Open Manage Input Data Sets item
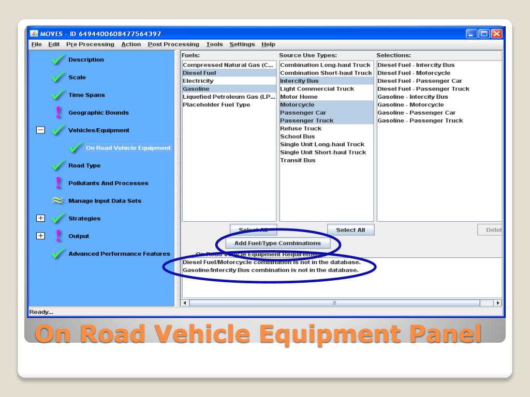Viewport: 530px width, 397px height. (105, 201)
